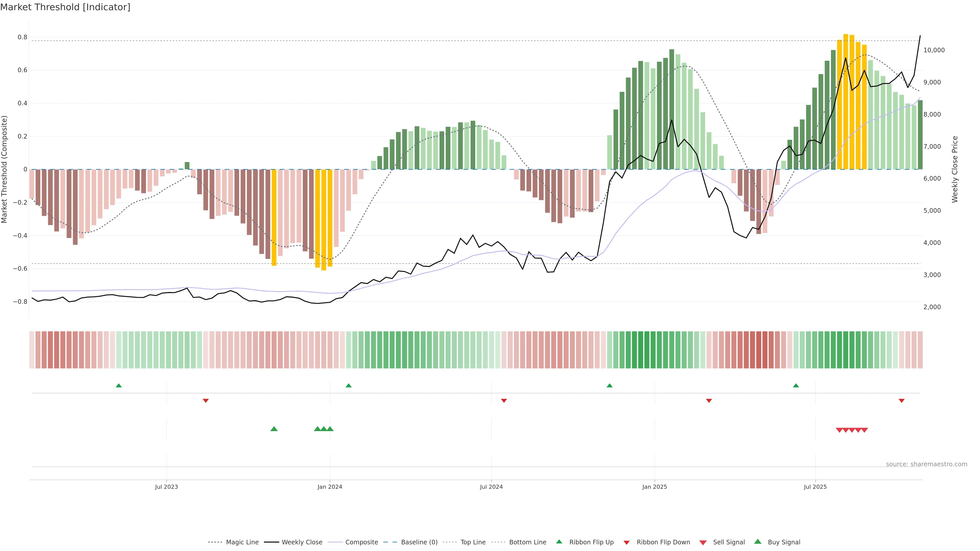Click the sharemaestro.com source text
Viewport: 980px width, 551px height.
pos(926,464)
